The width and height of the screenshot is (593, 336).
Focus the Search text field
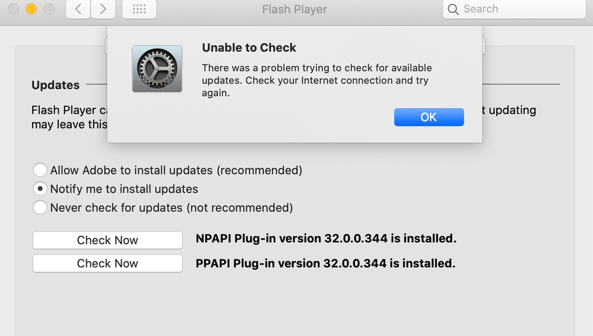(x=519, y=9)
